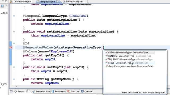This screenshot has width=170, height=95.
Task: Open the hibernate.cfg.xml tab
Action: [75, 2]
